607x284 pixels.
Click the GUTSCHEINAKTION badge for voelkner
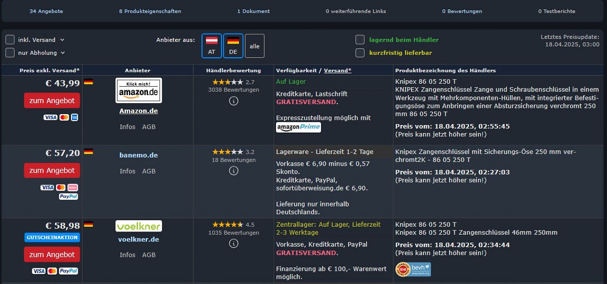(52, 238)
